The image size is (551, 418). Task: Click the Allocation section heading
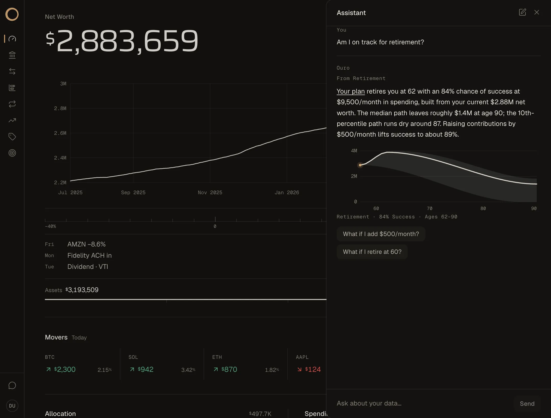point(60,414)
